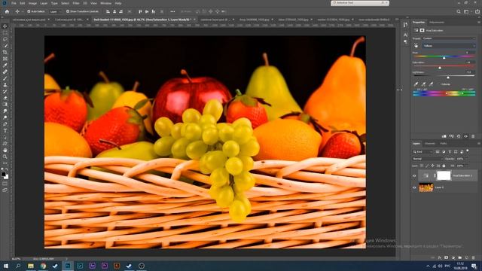The image size is (482, 271).
Task: Open the Auto-Select Layer dropdown
Action: 55,11
